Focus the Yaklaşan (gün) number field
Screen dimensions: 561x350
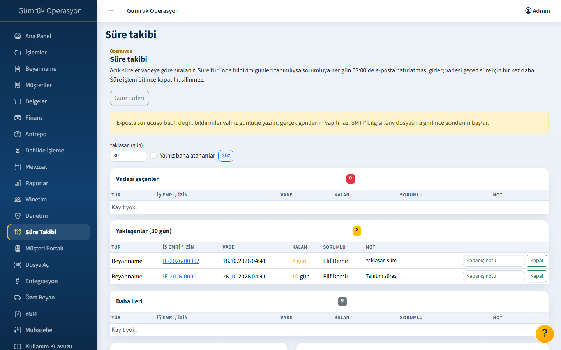129,156
